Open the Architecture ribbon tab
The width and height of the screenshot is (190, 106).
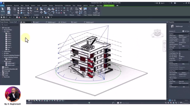(9, 6)
